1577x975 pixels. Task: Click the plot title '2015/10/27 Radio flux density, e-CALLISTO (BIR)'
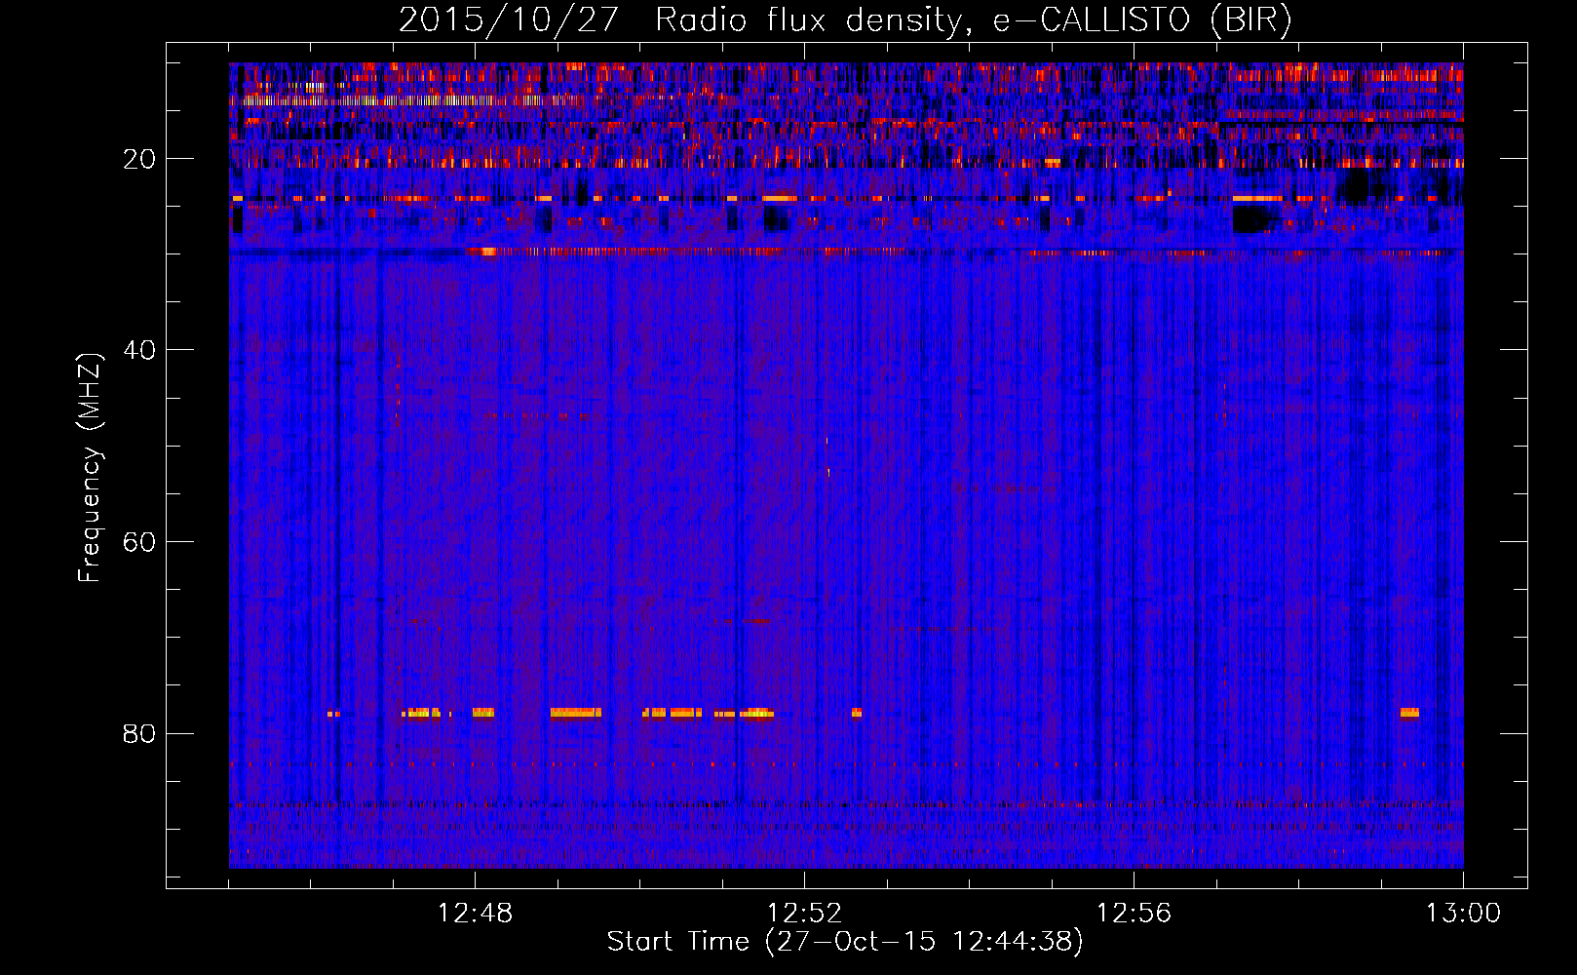tap(845, 19)
